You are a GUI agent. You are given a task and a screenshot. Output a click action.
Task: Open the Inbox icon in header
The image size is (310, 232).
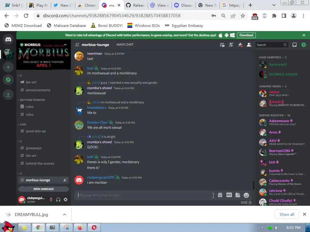coord(294,45)
